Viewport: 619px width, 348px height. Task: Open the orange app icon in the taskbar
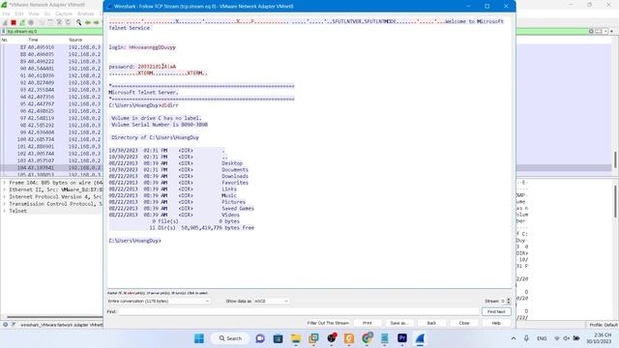point(349,338)
